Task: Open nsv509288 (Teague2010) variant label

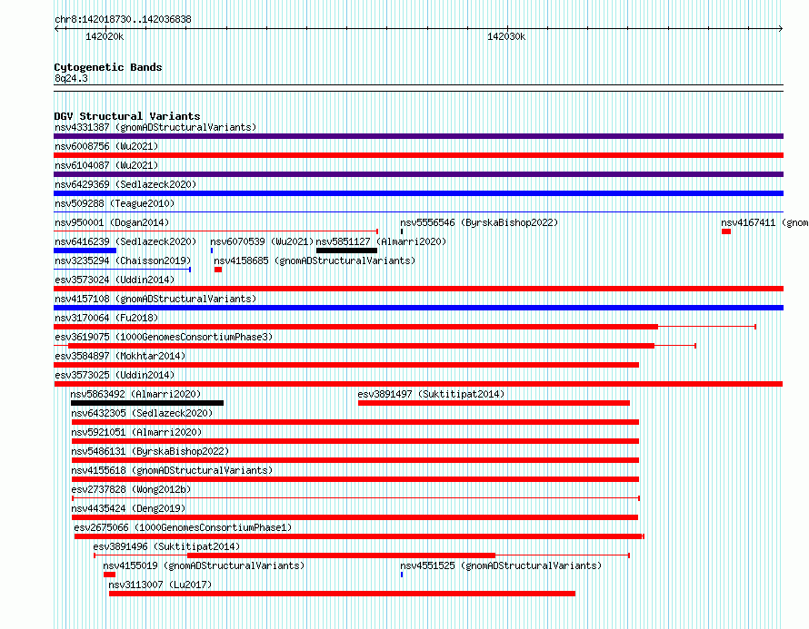Action: click(115, 203)
